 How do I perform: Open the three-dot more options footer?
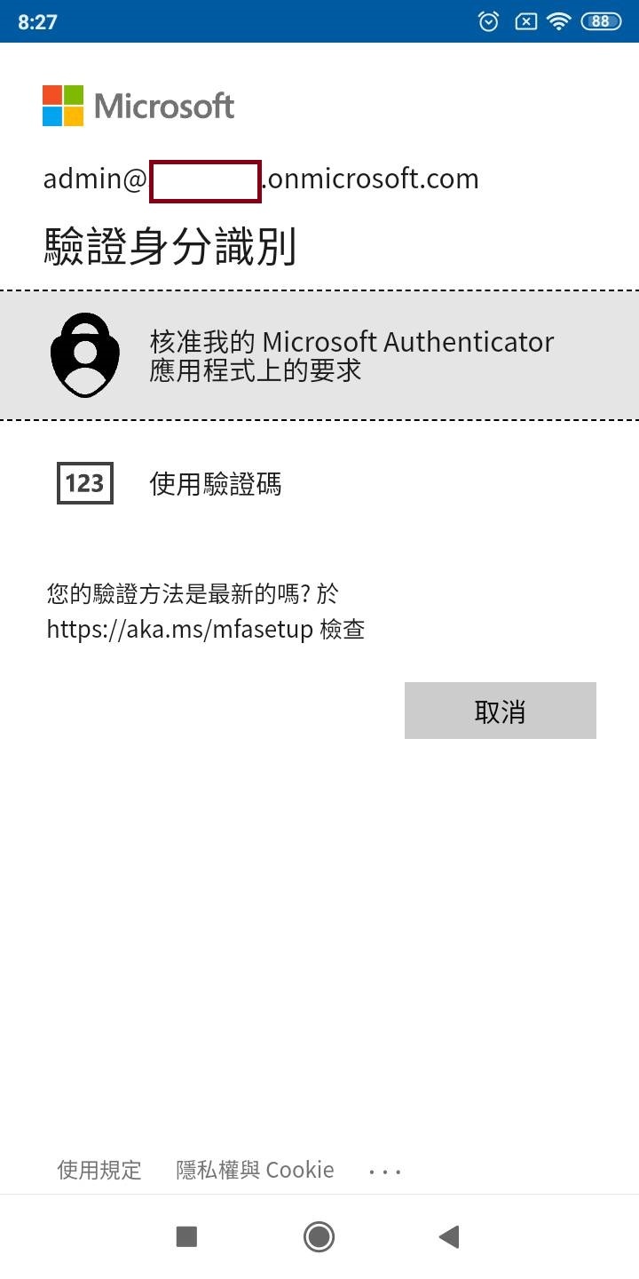(x=385, y=1172)
